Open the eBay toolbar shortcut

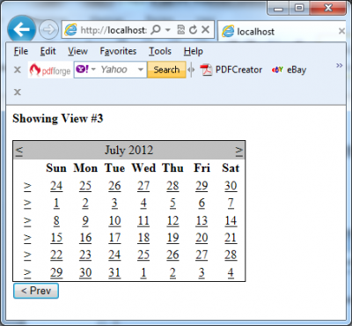[x=290, y=70]
